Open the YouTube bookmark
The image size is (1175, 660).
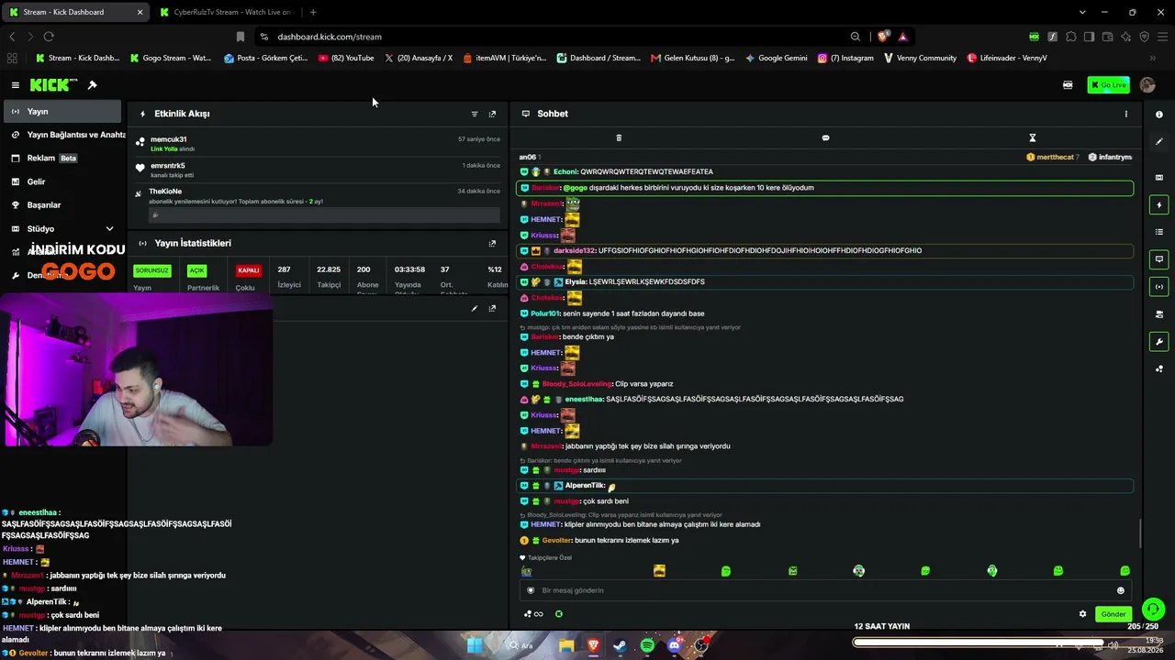click(346, 58)
